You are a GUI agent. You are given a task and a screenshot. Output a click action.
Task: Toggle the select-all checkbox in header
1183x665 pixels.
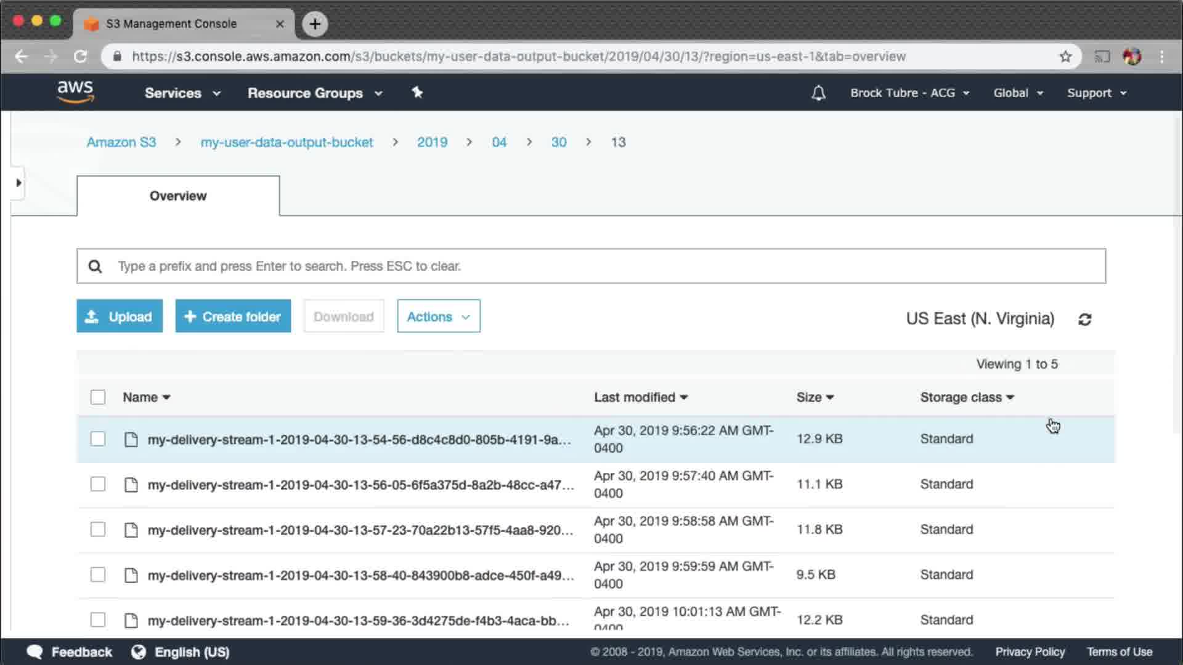coord(98,397)
